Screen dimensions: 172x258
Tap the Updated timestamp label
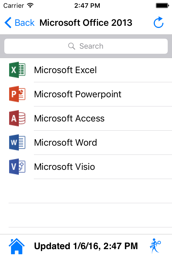tap(86, 246)
